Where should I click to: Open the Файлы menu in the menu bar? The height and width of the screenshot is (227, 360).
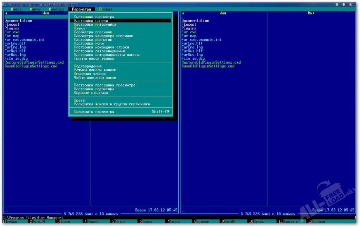(x=35, y=9)
